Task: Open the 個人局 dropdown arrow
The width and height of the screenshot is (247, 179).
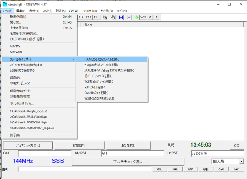Action: pos(241,161)
